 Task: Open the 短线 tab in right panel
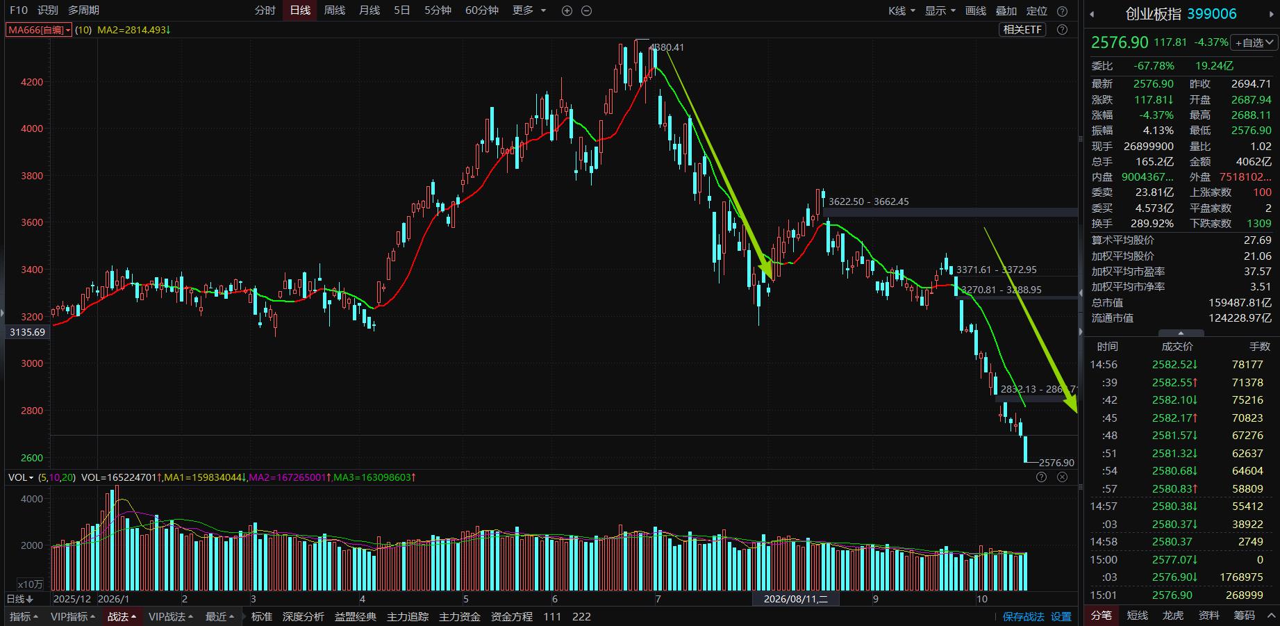coord(1137,615)
